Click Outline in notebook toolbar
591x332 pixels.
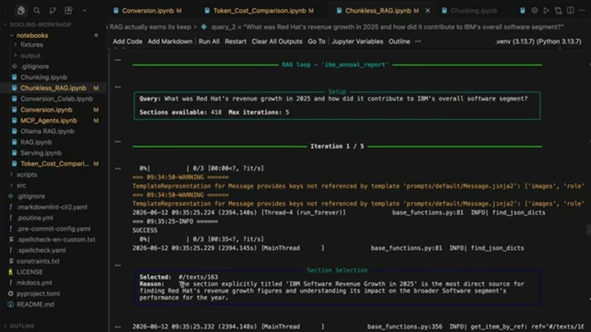399,41
